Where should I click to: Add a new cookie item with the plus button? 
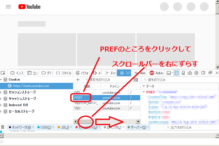[x=78, y=80]
